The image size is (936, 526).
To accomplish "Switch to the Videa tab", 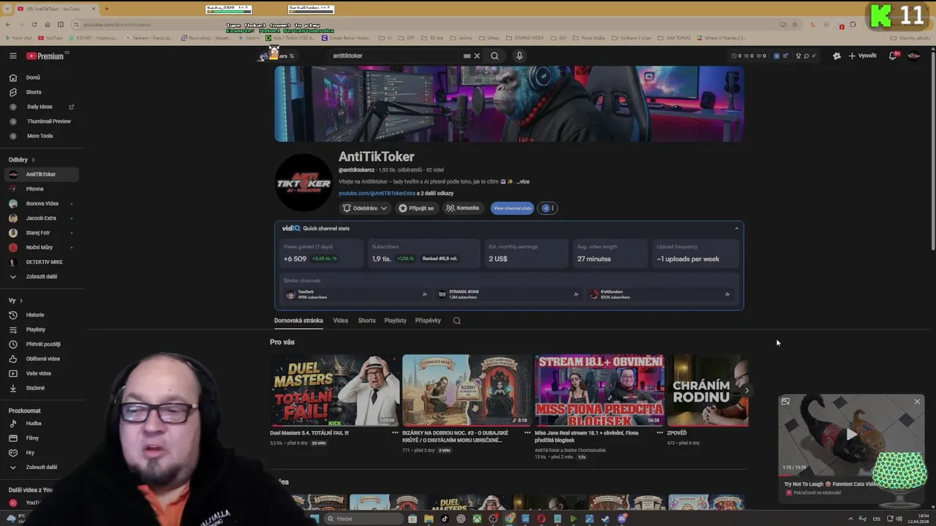I will coord(340,321).
